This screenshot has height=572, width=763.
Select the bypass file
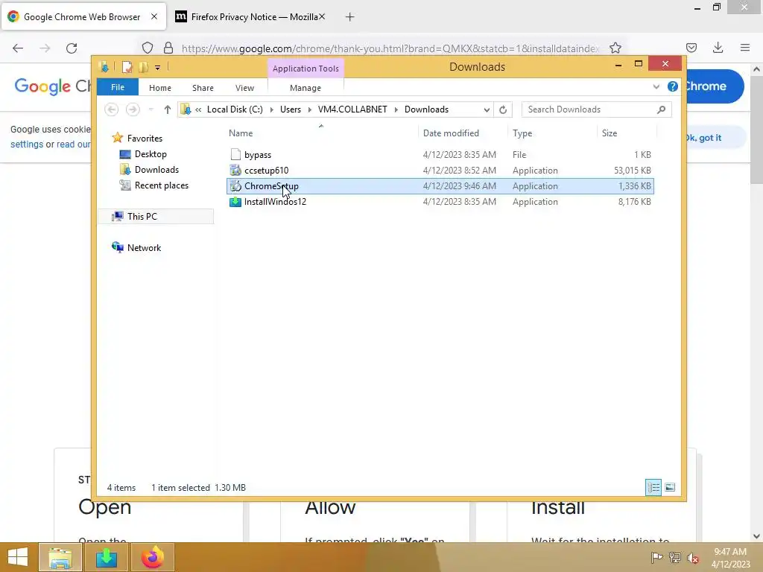[440, 155]
